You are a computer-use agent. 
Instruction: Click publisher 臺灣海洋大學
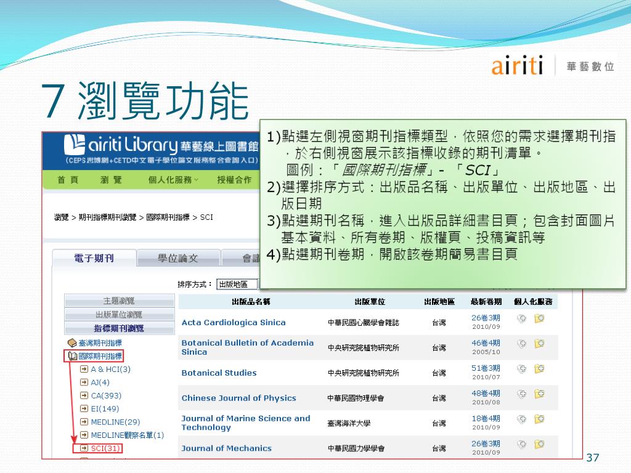(x=349, y=424)
